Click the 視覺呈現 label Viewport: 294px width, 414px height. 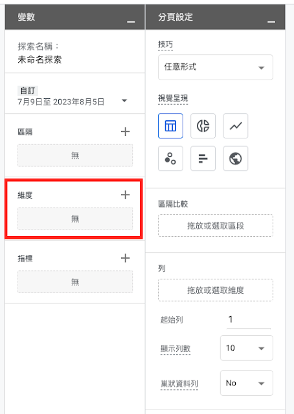[x=173, y=98]
